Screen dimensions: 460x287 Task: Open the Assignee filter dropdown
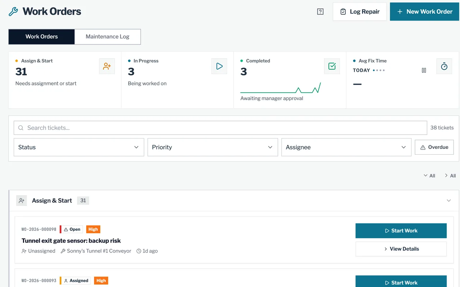(x=346, y=147)
